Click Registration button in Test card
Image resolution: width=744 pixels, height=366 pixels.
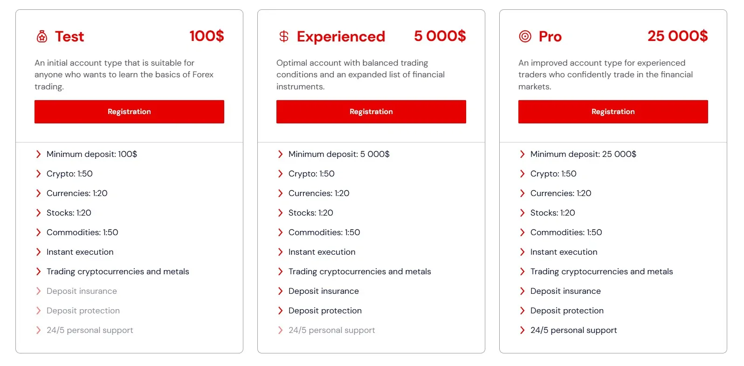(129, 112)
